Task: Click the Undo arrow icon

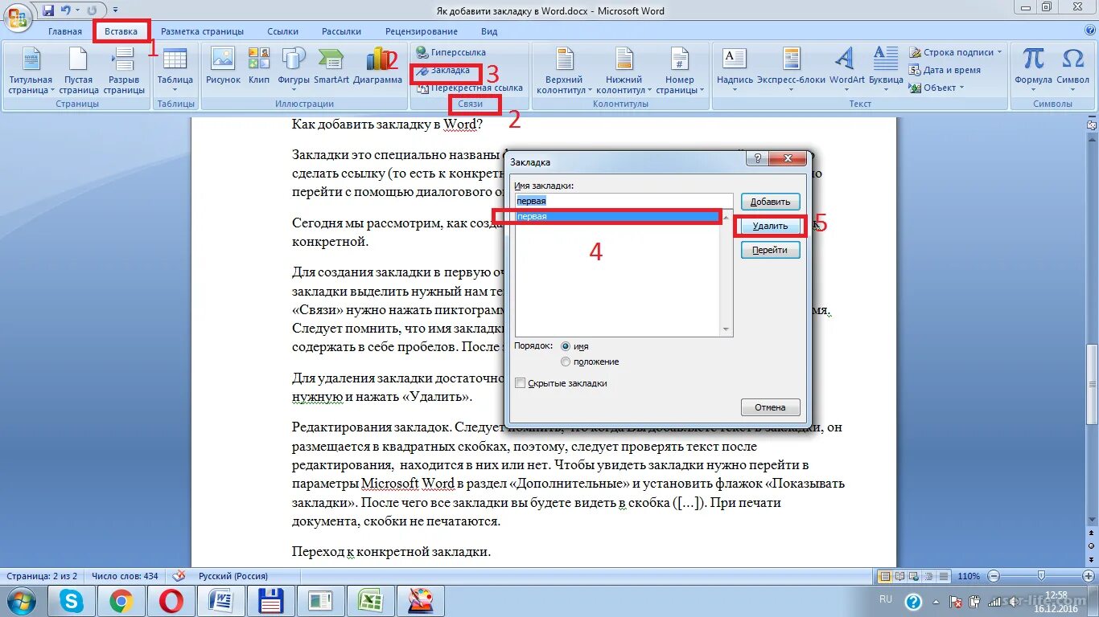Action: (x=66, y=10)
